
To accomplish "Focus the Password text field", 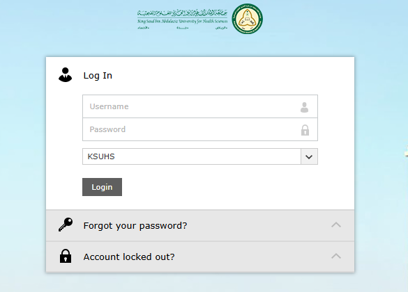I will coord(200,129).
